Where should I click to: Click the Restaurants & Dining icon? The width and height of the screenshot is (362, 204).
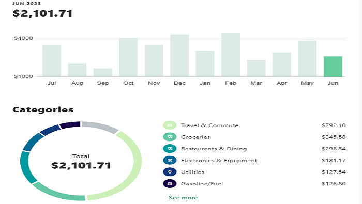tap(170, 149)
